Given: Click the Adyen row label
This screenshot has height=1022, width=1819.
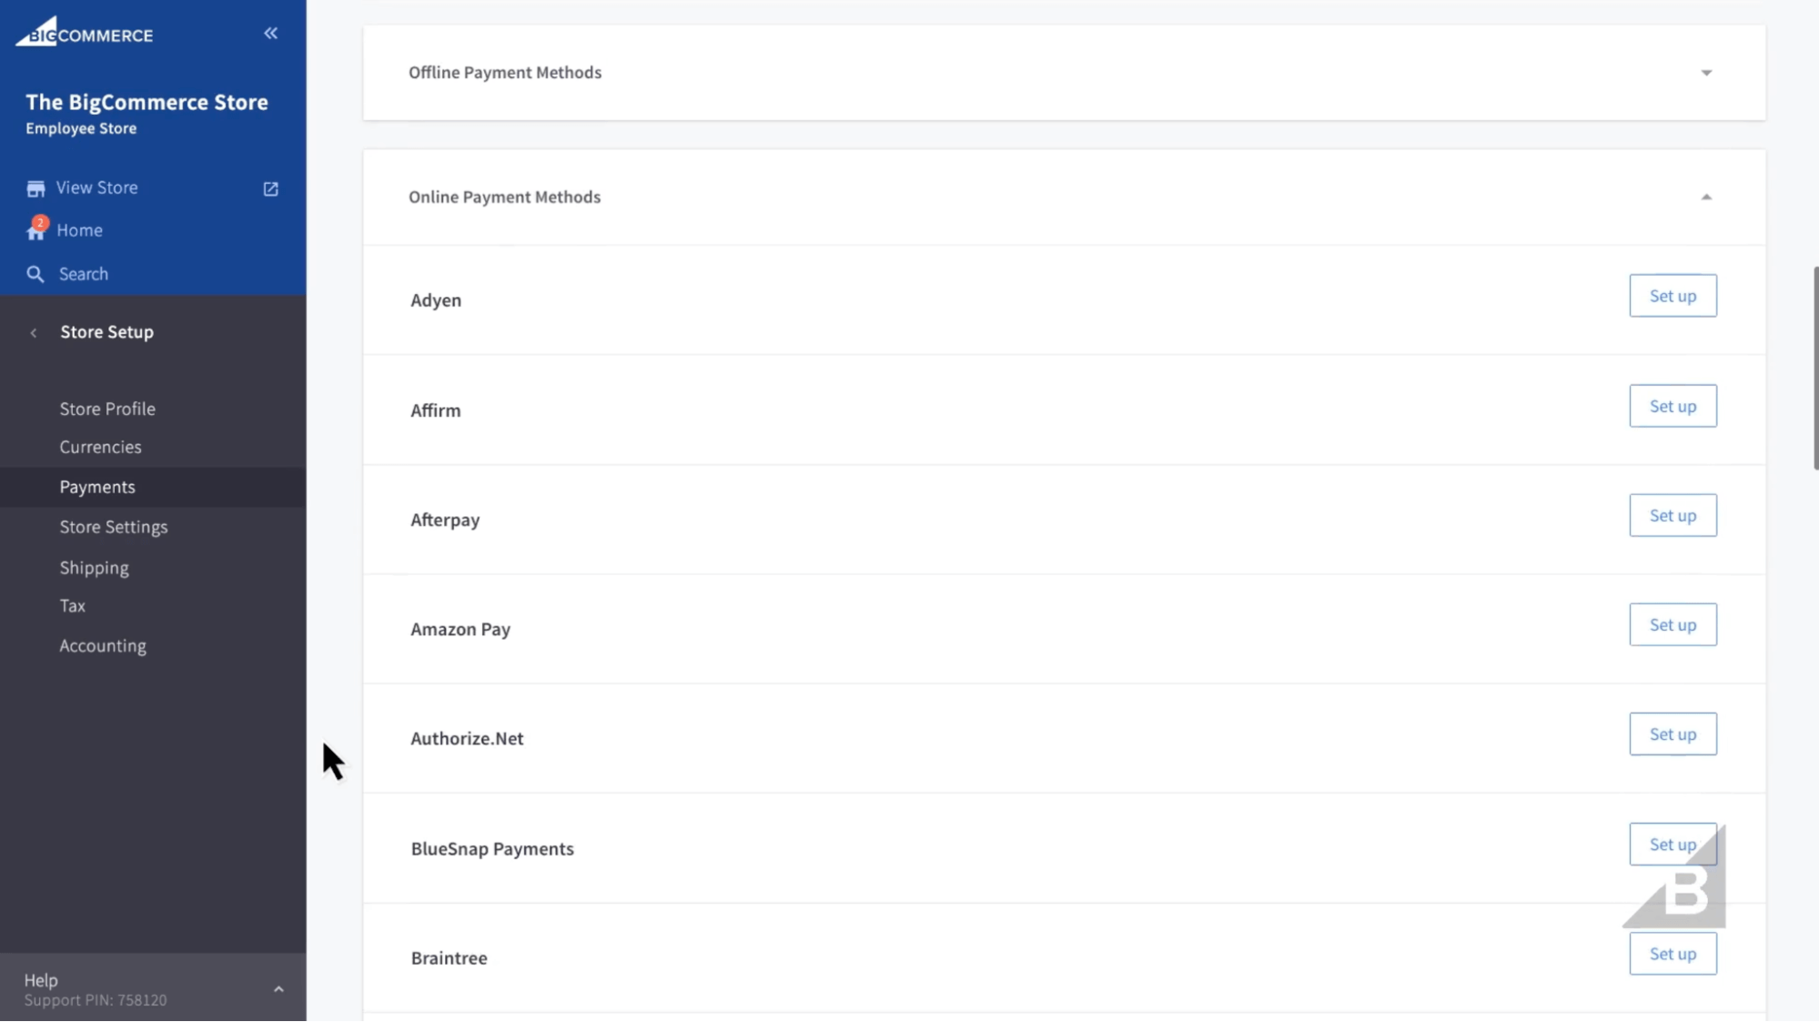Looking at the screenshot, I should click(x=436, y=300).
